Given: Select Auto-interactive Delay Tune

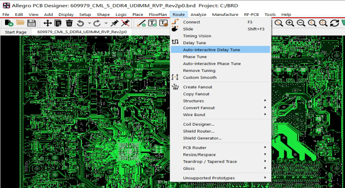Looking at the screenshot, I should coord(220,50).
